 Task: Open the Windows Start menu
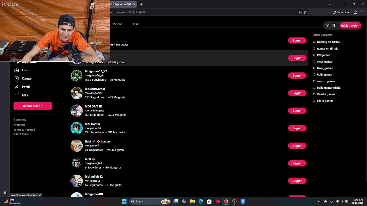[124, 201]
